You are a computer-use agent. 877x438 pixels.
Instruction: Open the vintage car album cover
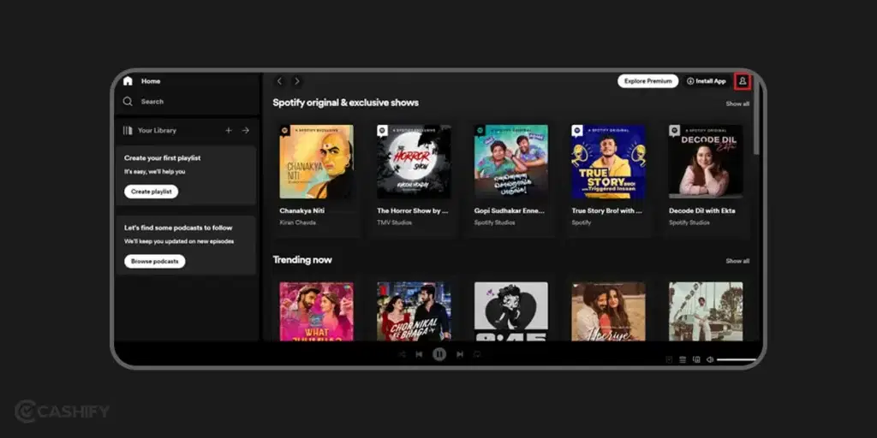coord(706,311)
